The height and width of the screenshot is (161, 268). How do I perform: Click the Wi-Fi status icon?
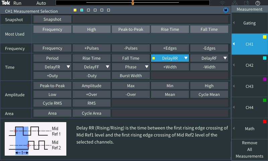click(x=222, y=3)
